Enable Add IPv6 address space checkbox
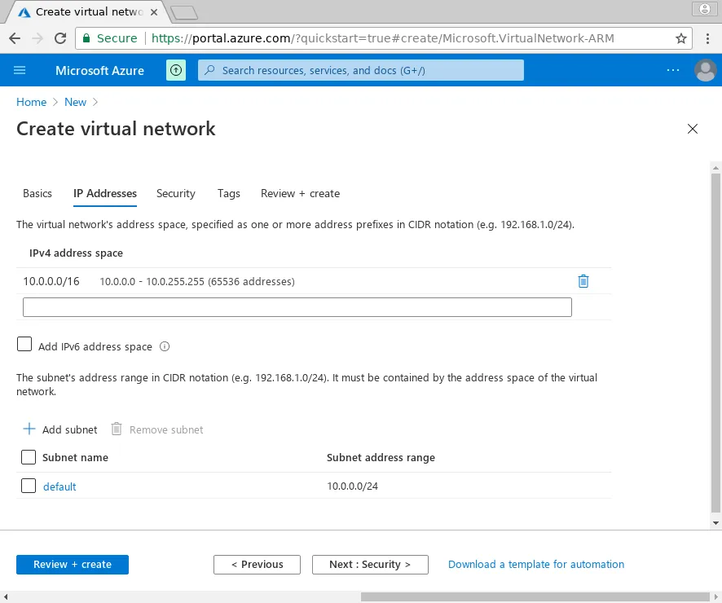722x603 pixels. pyautogui.click(x=24, y=345)
